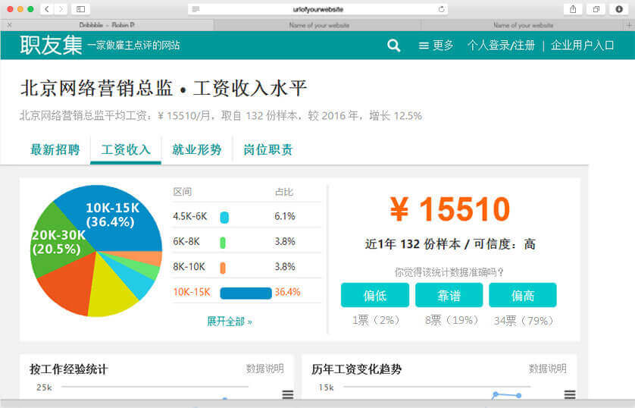Open the 更多 hamburger menu

tap(436, 46)
